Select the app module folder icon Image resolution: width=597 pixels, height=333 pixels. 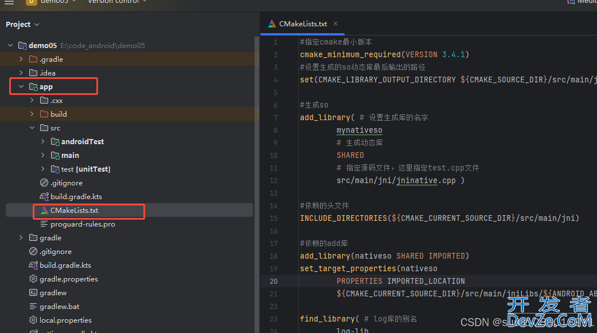pyautogui.click(x=33, y=87)
